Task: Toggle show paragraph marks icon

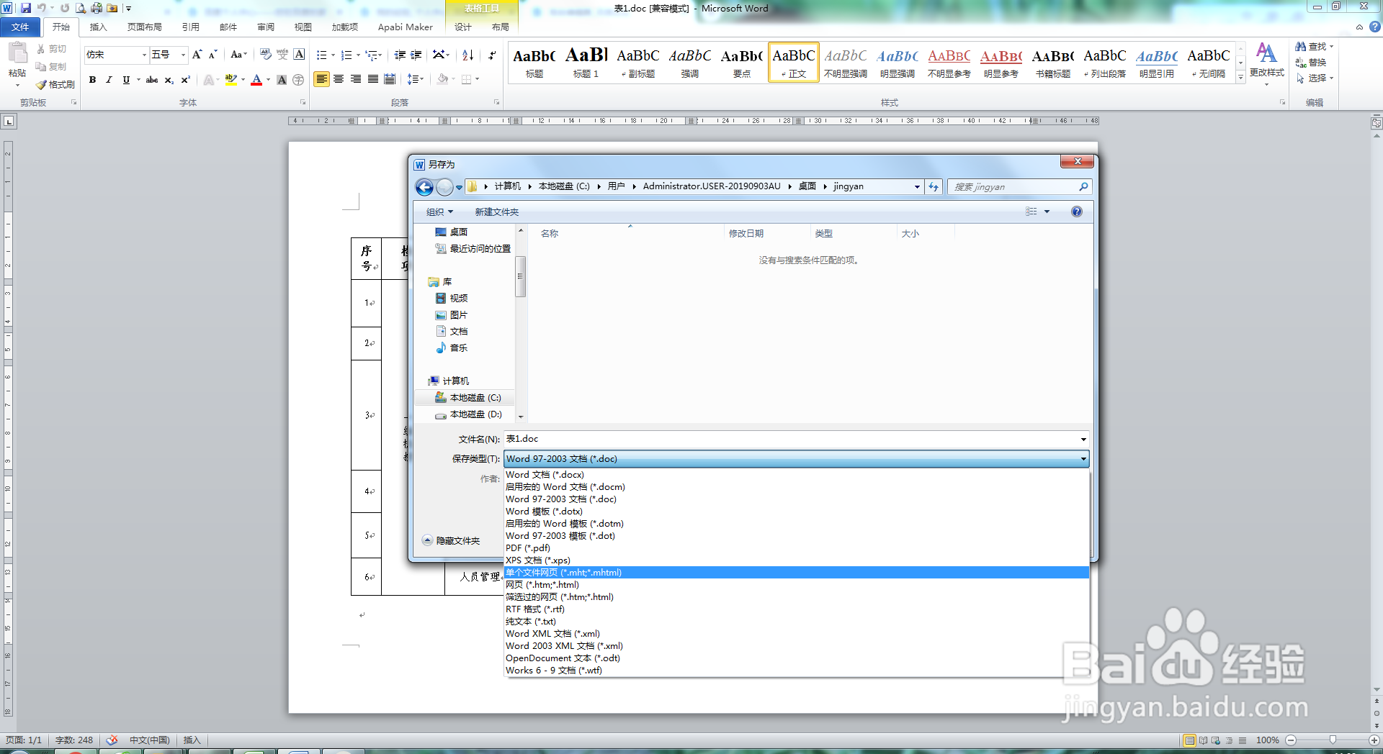Action: 492,55
